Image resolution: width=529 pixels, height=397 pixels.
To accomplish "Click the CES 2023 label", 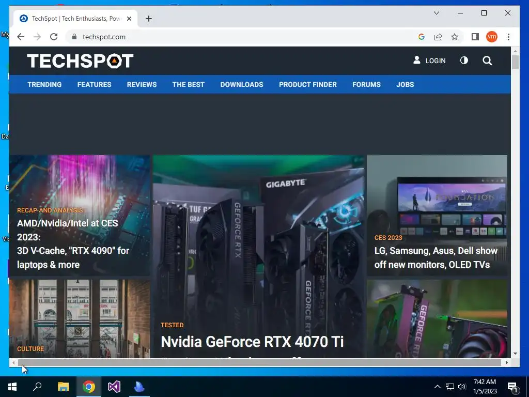I will pyautogui.click(x=388, y=238).
